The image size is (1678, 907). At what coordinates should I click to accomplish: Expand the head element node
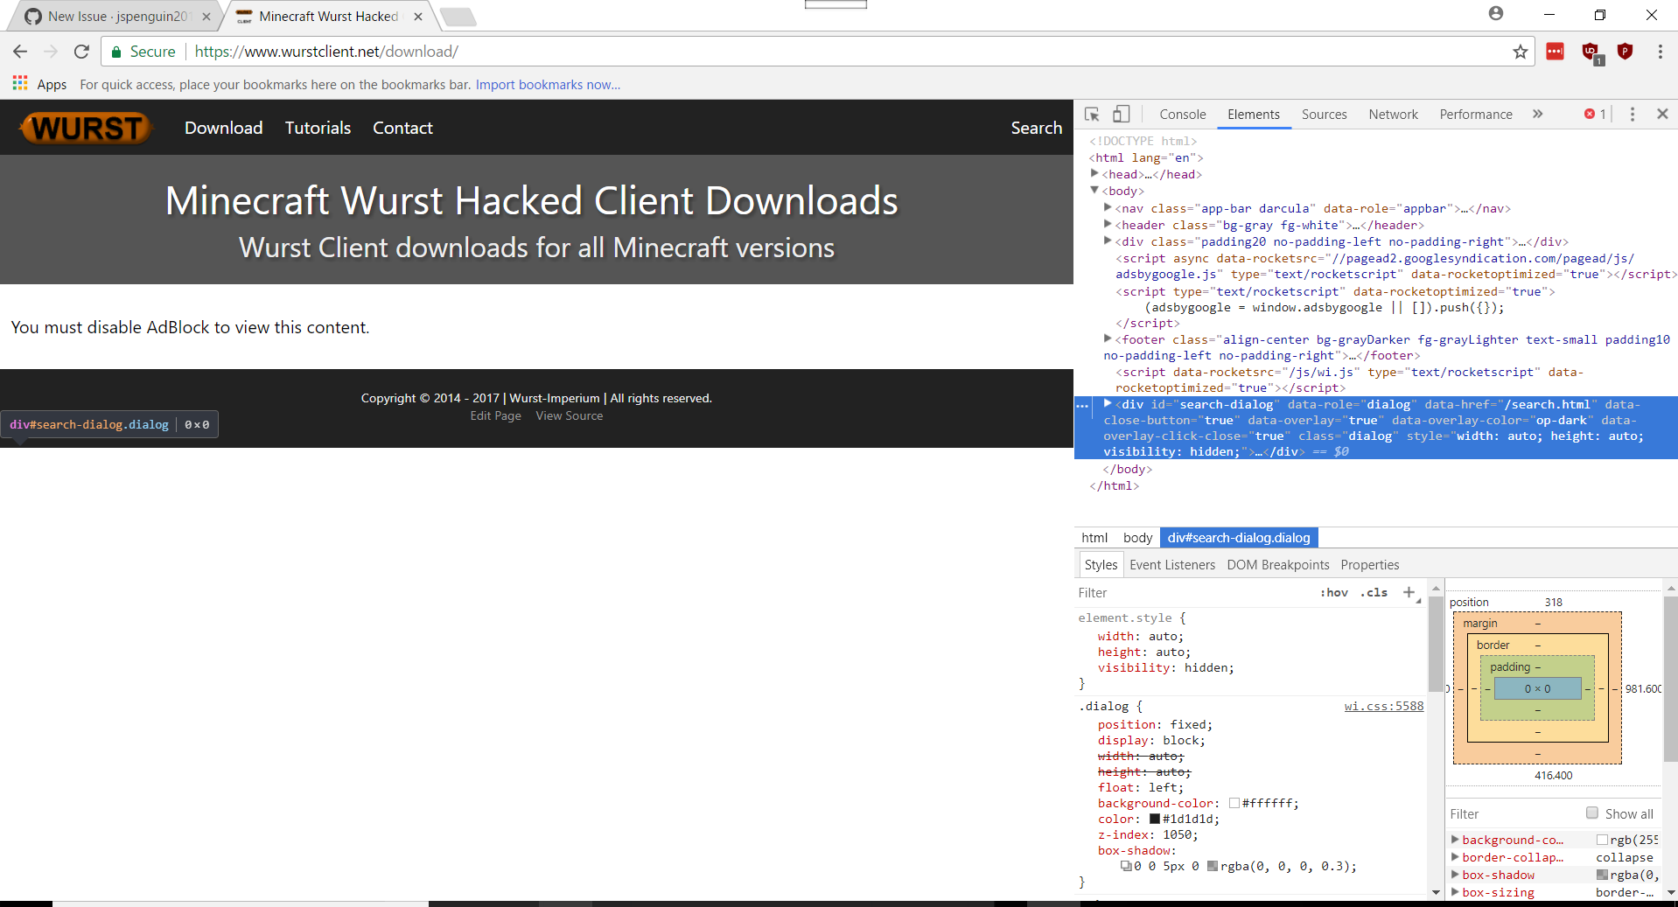(1095, 173)
